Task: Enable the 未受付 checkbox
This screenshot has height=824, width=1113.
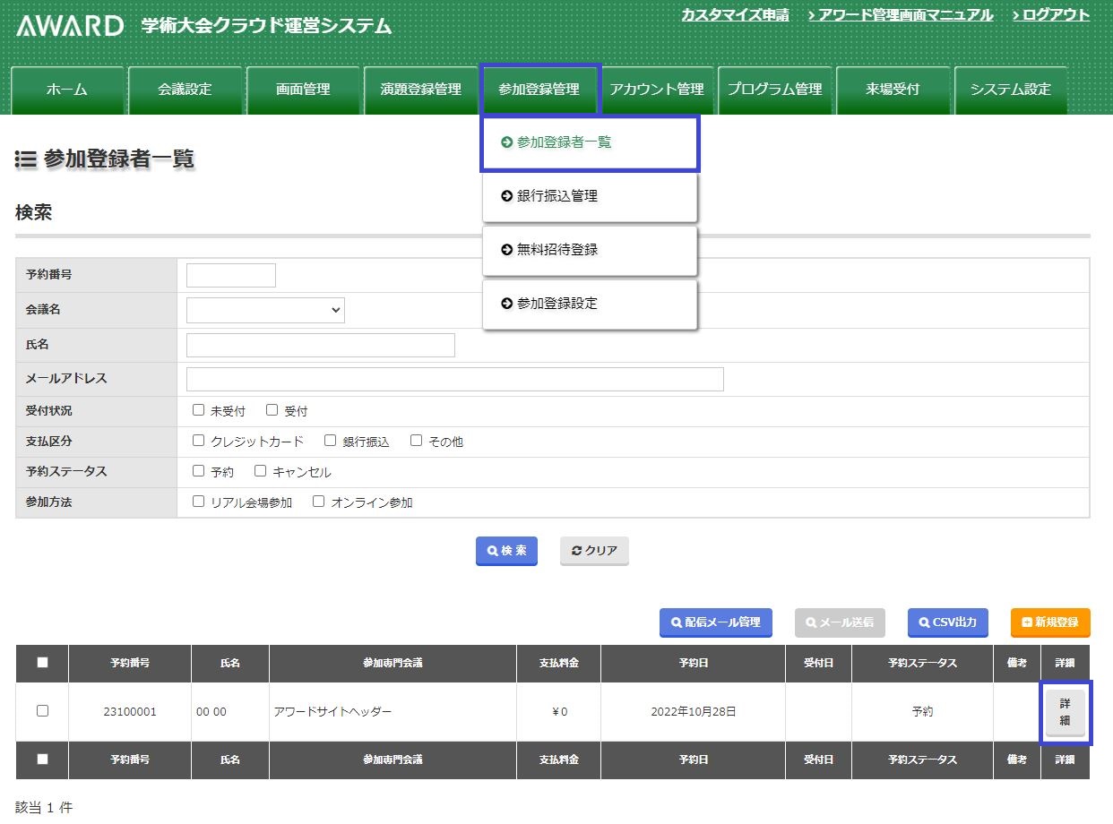Action: (x=199, y=411)
